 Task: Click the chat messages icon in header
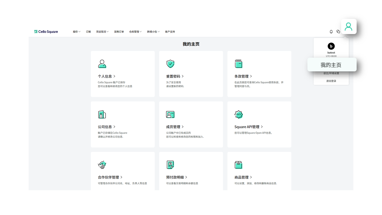tap(338, 31)
